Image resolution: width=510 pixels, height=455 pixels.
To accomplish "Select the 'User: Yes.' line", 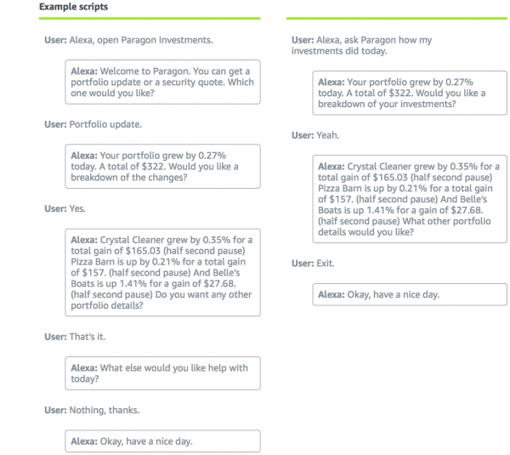I will click(x=65, y=208).
